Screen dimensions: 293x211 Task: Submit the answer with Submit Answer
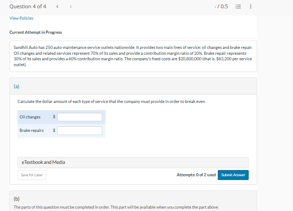pos(233,175)
